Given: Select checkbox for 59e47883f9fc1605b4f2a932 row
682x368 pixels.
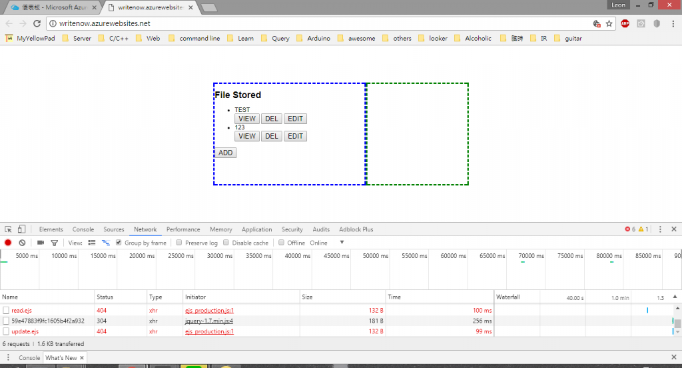Looking at the screenshot, I should (5, 321).
